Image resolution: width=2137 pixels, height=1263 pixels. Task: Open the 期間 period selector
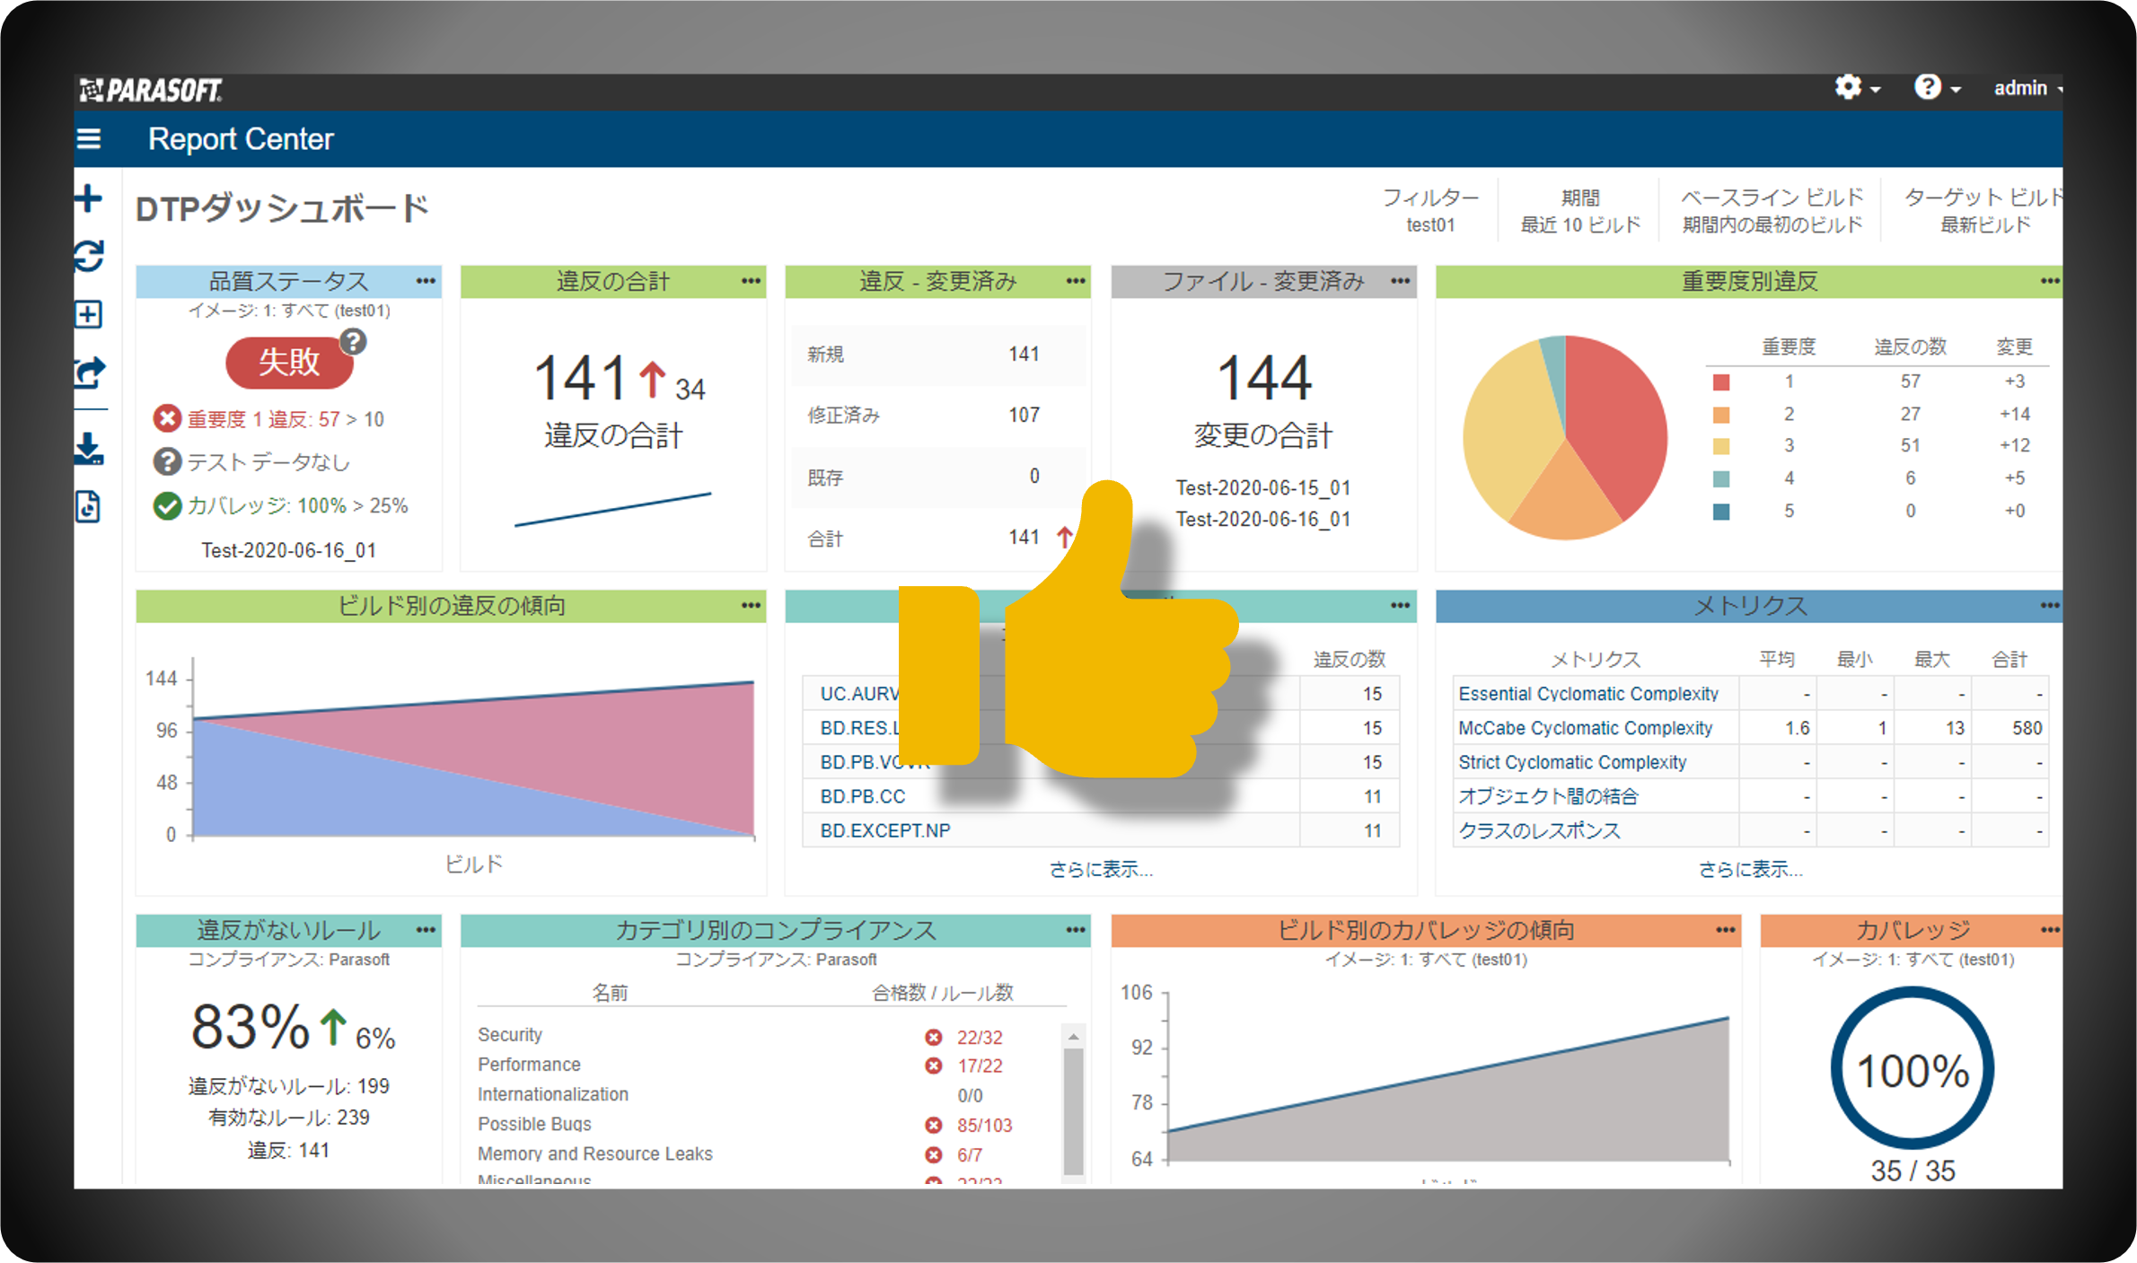coord(1579,210)
